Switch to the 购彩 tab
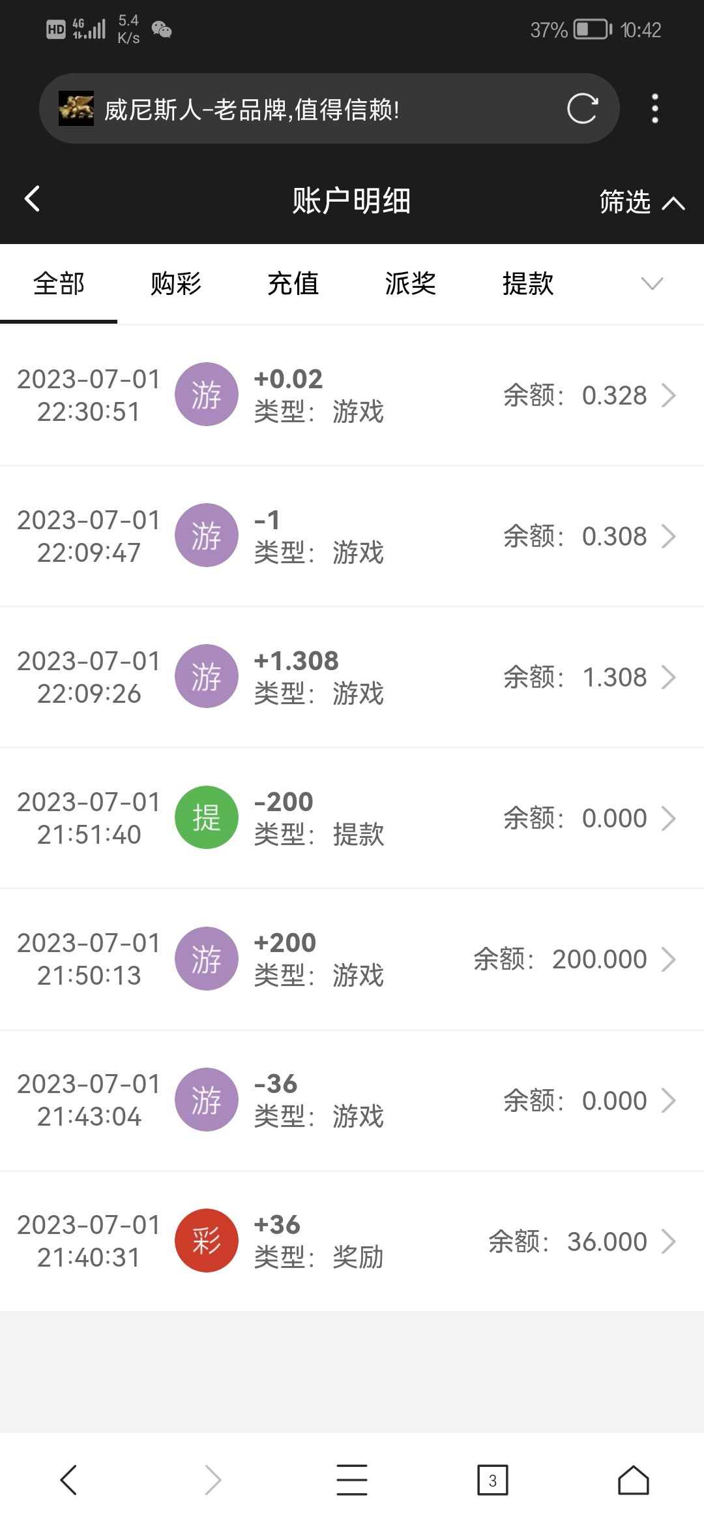 pos(176,284)
